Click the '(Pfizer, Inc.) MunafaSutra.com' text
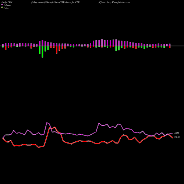This screenshot has width=184, height=184. tap(114, 2)
